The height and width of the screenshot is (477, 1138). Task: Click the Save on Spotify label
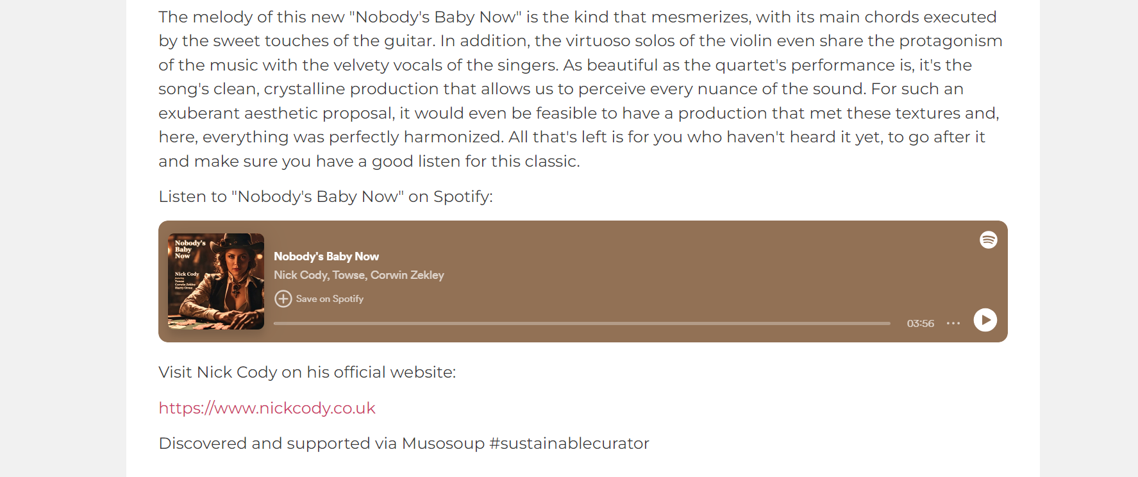(x=330, y=299)
